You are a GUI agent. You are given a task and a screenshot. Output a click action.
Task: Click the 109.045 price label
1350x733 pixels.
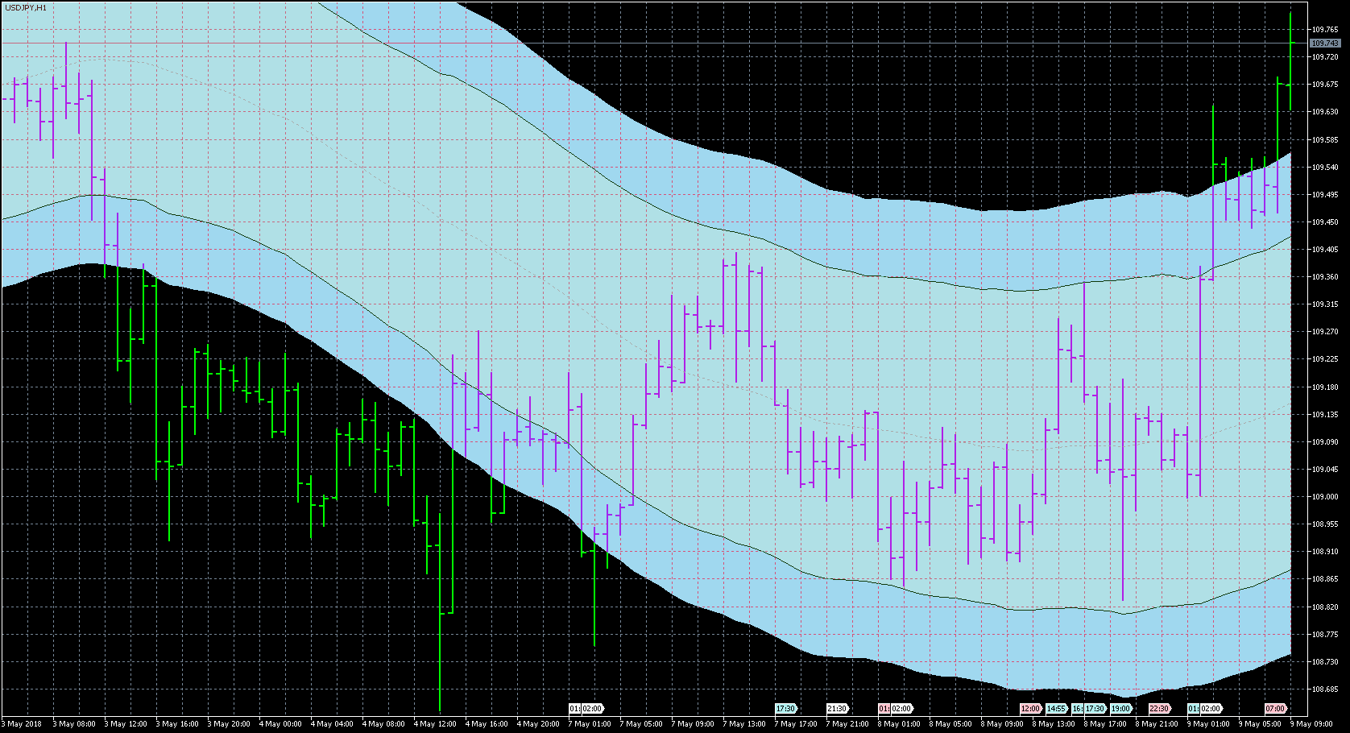pyautogui.click(x=1325, y=469)
